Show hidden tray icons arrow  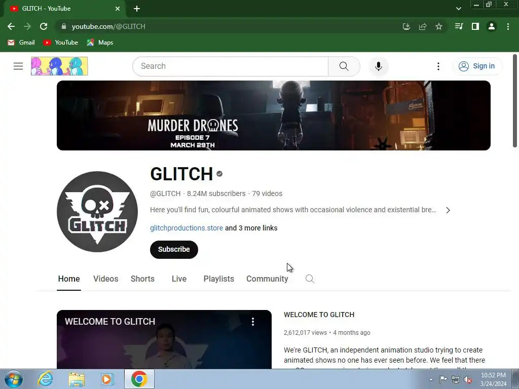pyautogui.click(x=431, y=379)
